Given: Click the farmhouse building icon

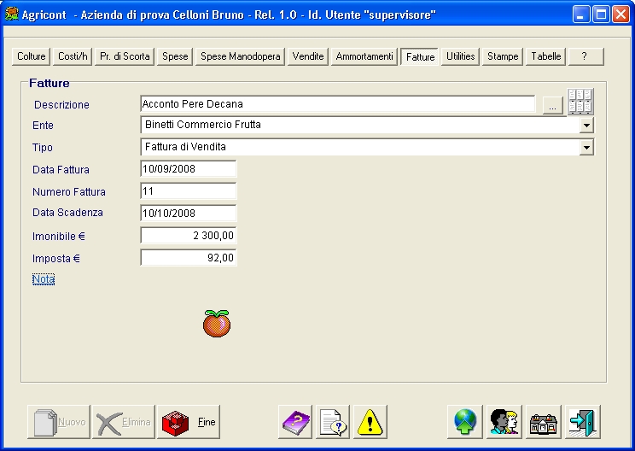Looking at the screenshot, I should coord(544,422).
